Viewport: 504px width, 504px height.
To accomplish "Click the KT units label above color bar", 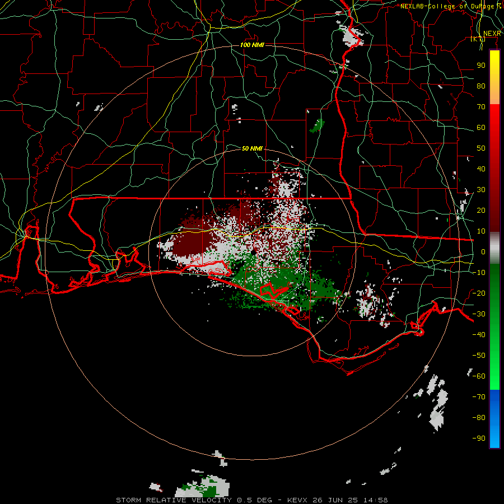I will tap(478, 39).
